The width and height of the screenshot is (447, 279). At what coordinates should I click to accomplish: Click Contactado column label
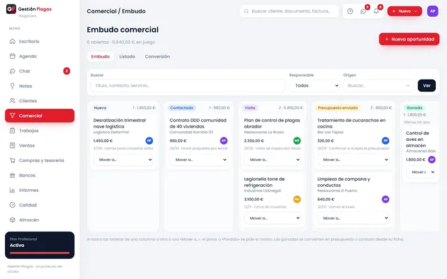click(182, 108)
